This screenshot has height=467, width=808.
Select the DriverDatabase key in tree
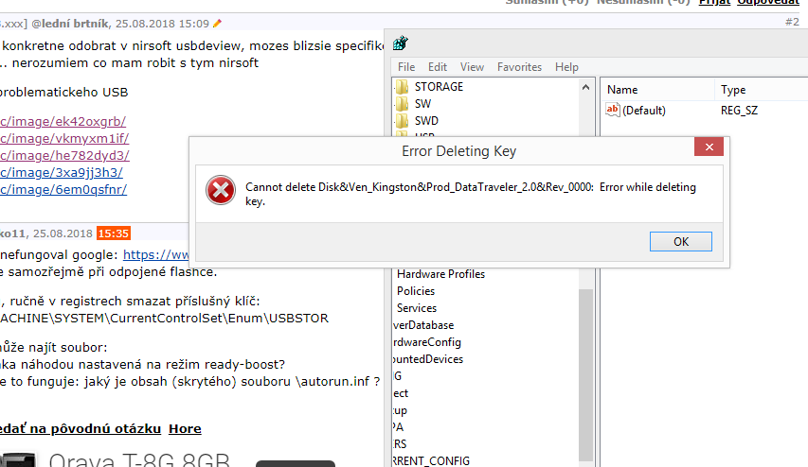(423, 325)
